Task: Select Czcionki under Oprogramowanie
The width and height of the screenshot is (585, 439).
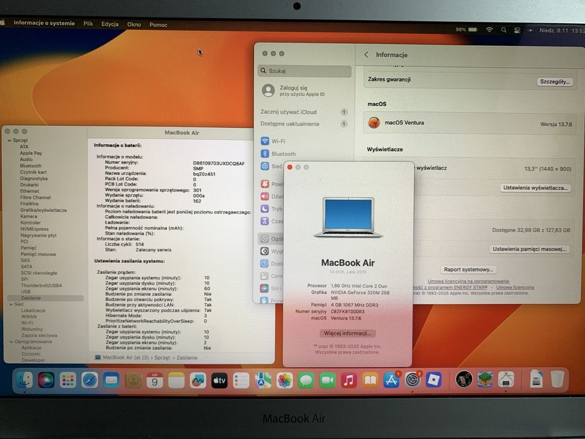Action: coord(31,354)
